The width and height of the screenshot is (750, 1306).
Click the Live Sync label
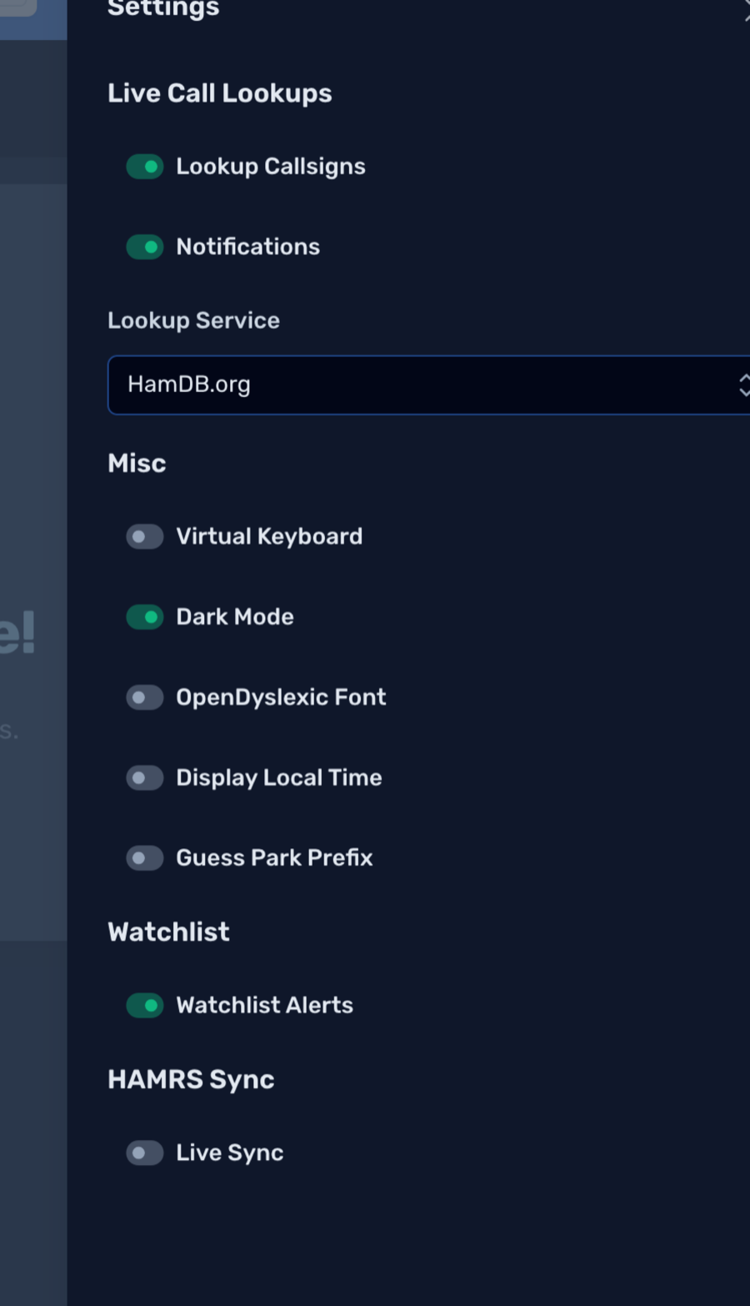coord(230,1153)
